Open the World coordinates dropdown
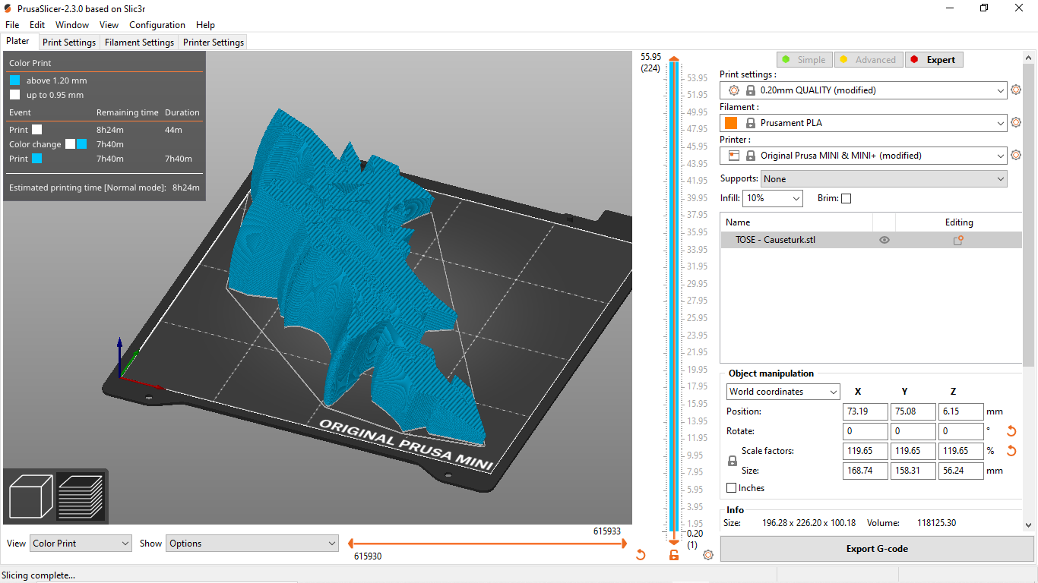This screenshot has height=583, width=1038. pos(783,392)
